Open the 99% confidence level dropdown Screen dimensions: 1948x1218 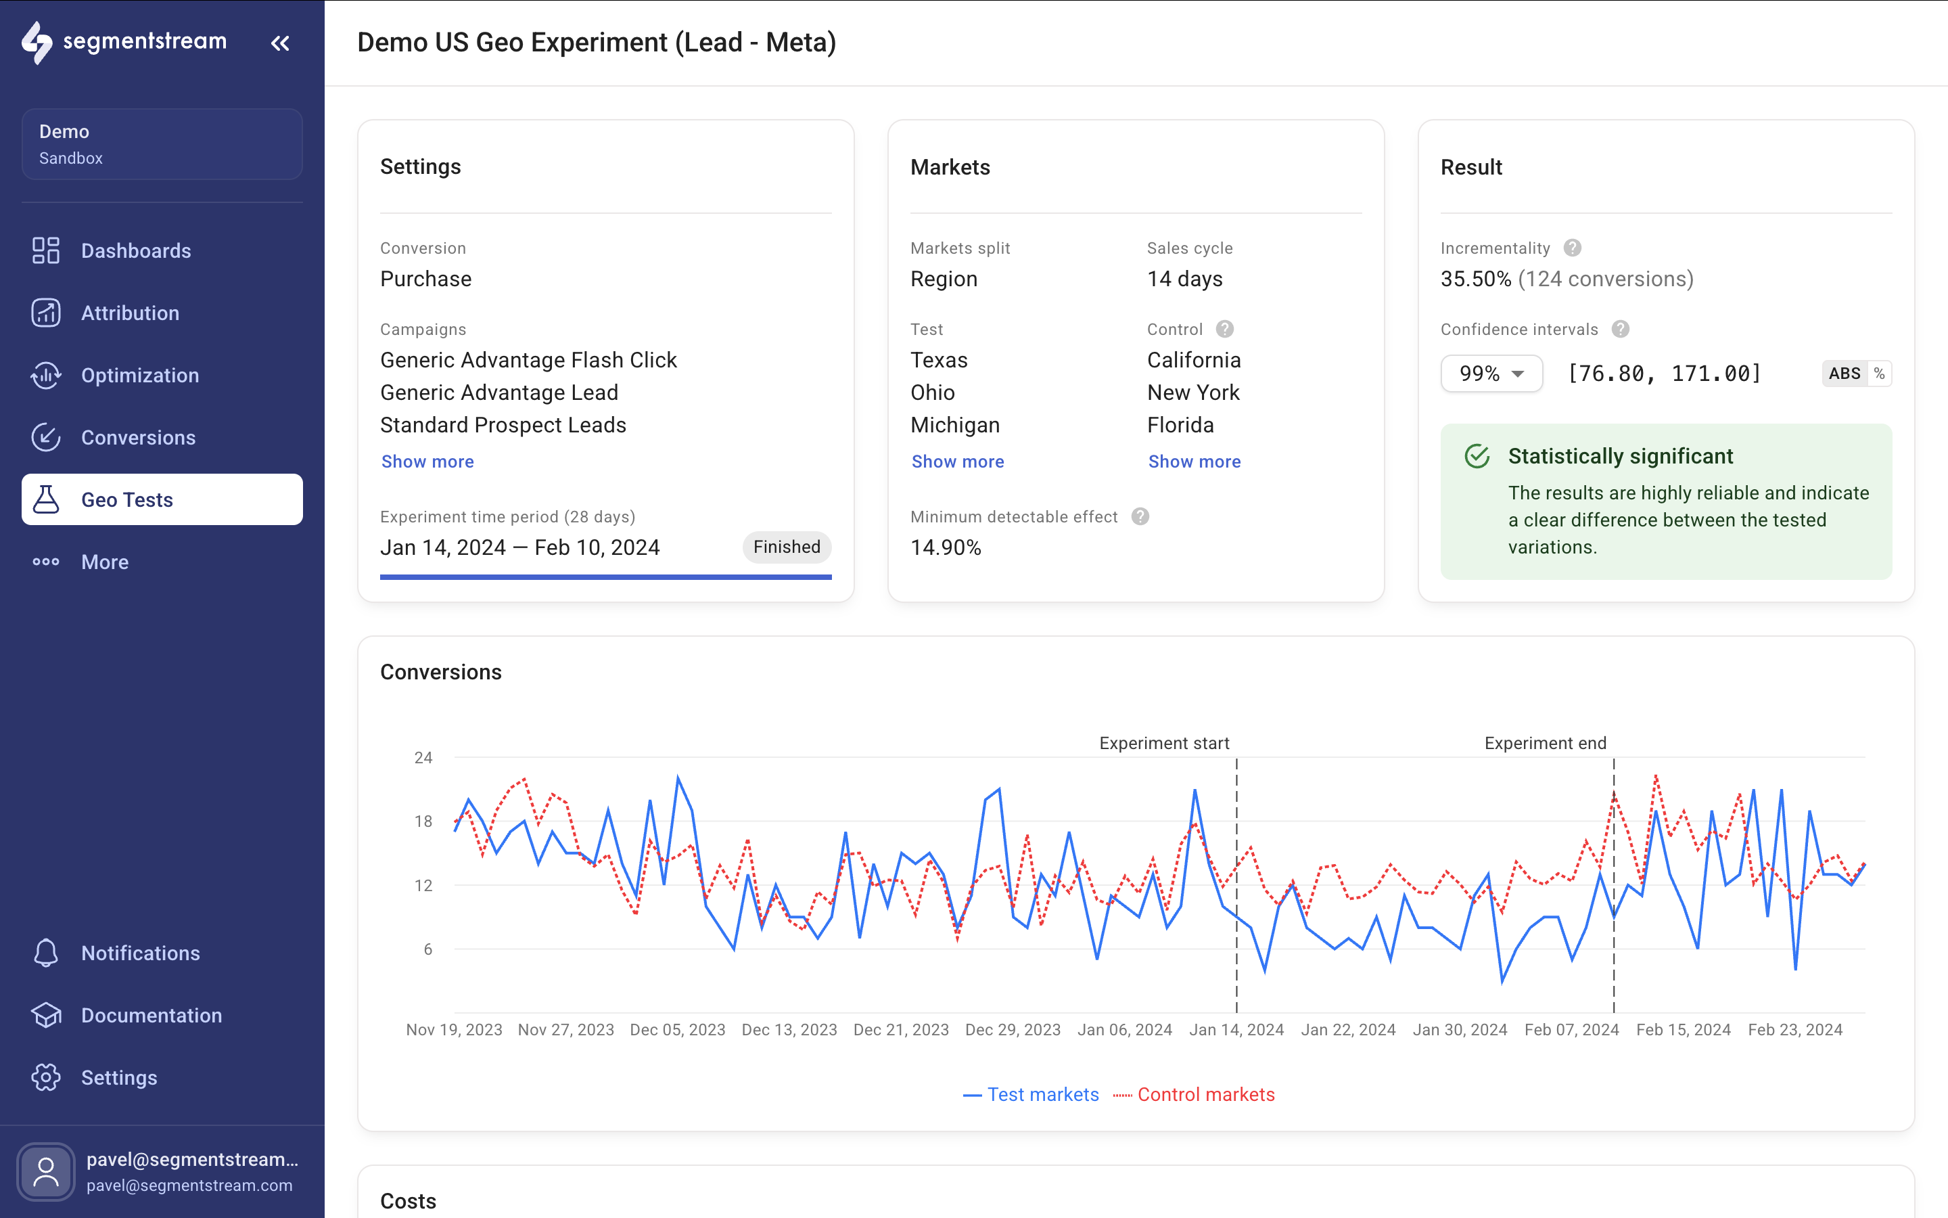click(1491, 373)
